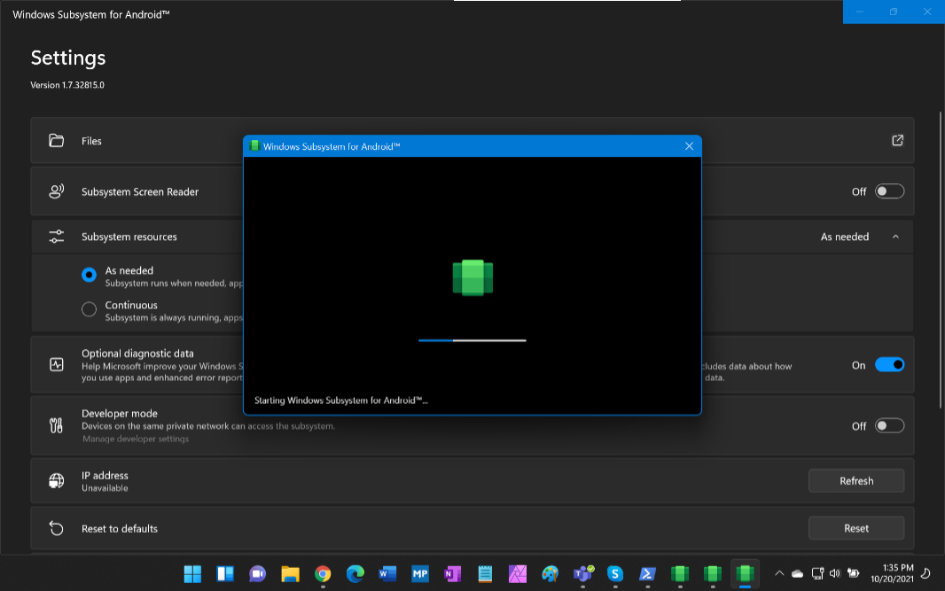
Task: Click the Reset to defaults icon
Action: (57, 529)
